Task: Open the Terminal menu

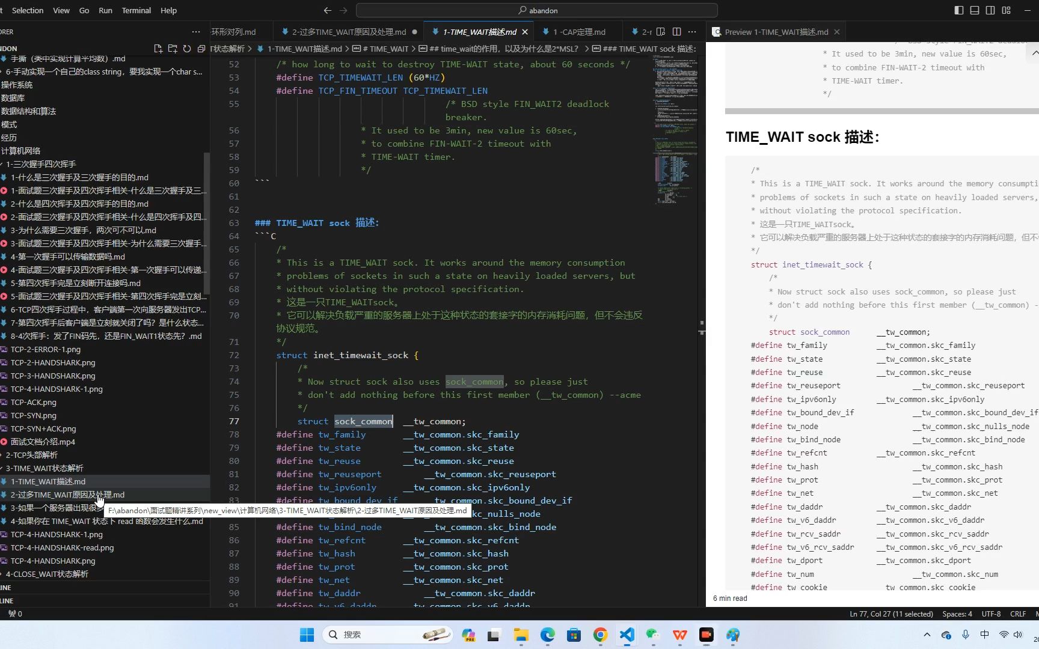Action: click(x=136, y=10)
